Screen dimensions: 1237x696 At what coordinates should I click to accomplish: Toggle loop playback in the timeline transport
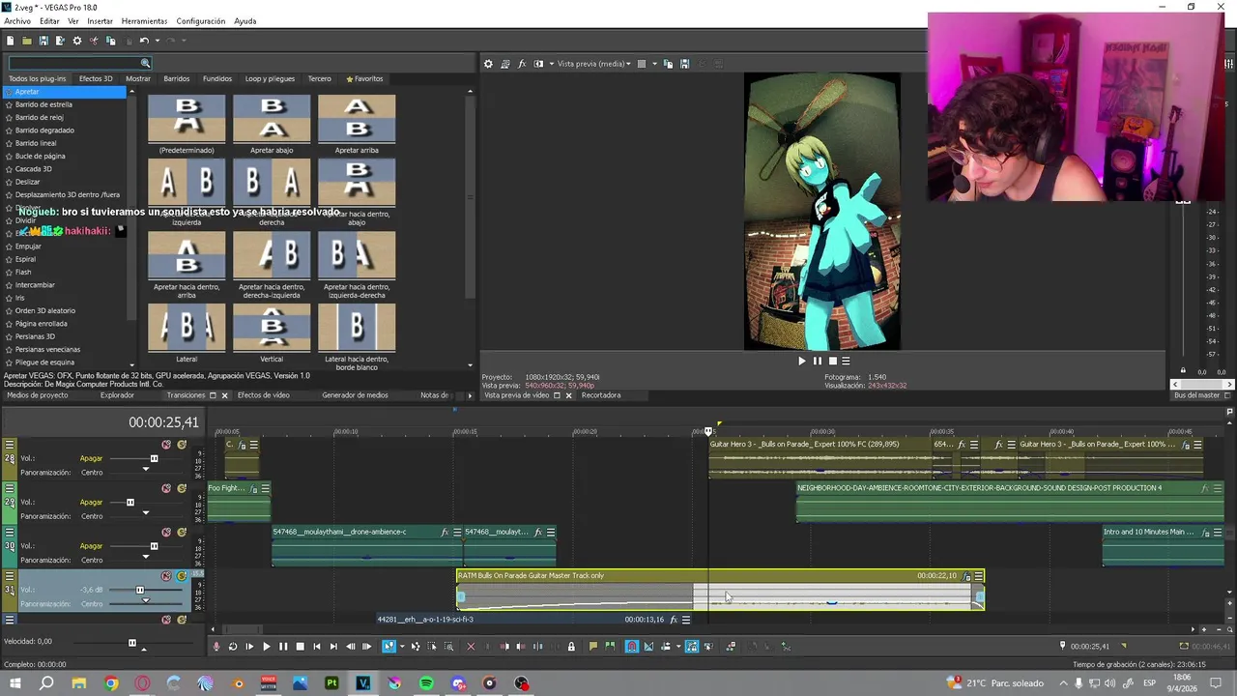(x=233, y=647)
